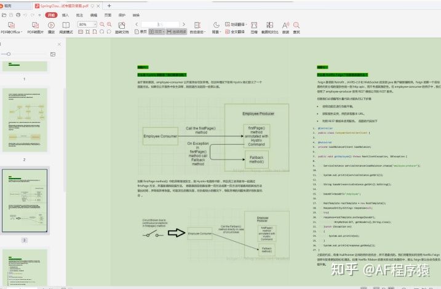This screenshot has width=441, height=289.
Task: Click the Employee Consumer box in diagram
Action: click(161, 136)
